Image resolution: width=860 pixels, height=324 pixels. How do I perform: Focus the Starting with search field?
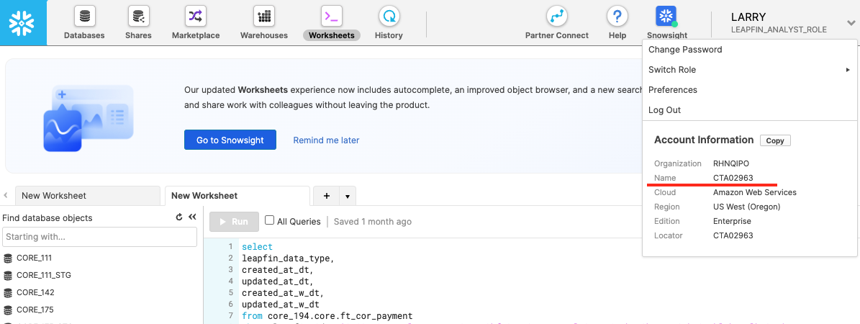[99, 236]
